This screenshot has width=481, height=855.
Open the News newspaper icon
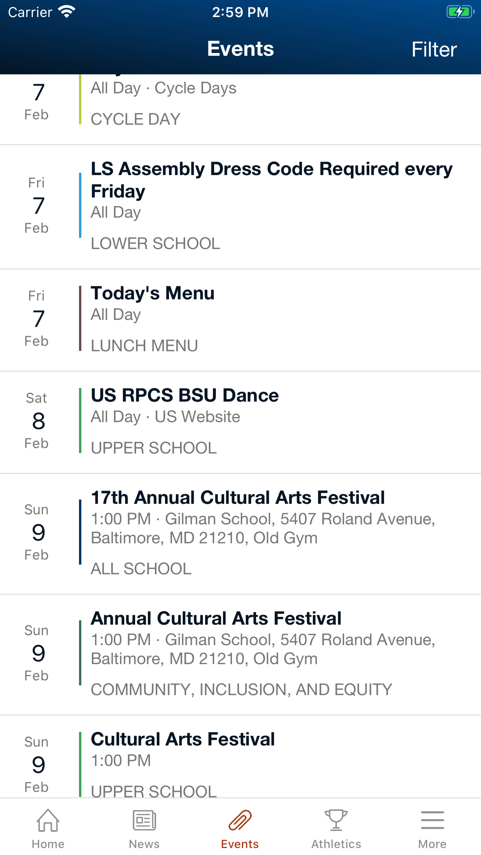pos(144,821)
